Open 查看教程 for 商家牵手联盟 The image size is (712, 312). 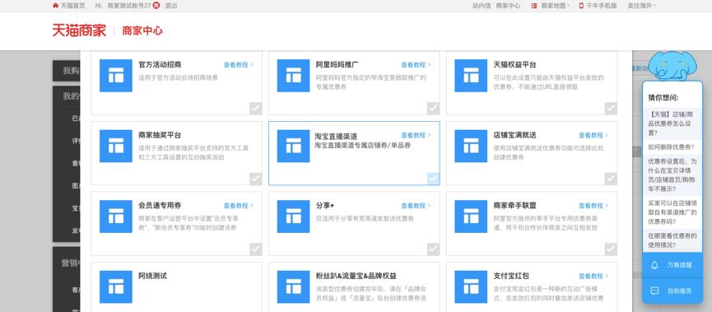tap(593, 205)
